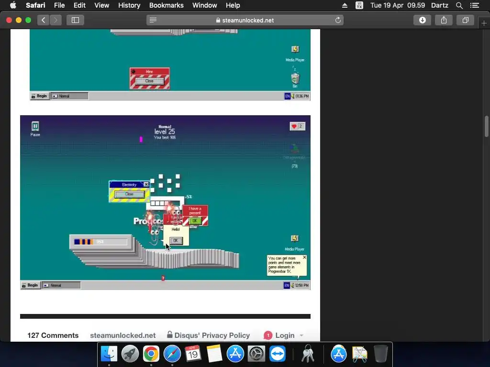Open the Edit menu
The height and width of the screenshot is (367, 490).
coord(79,5)
